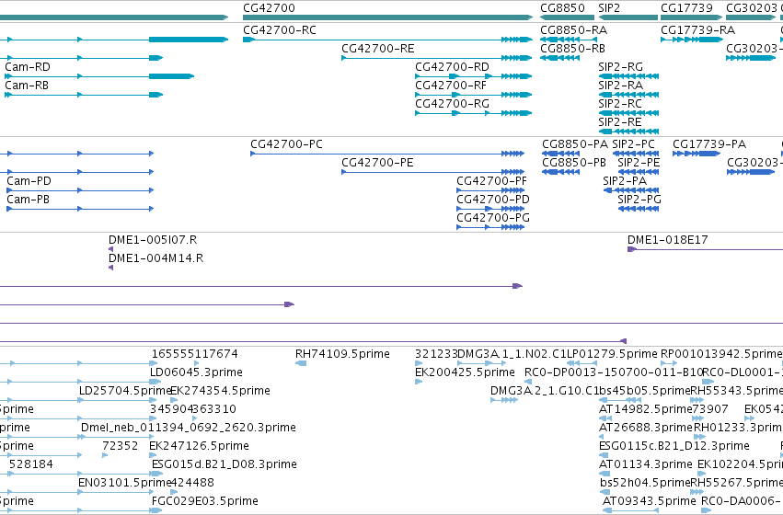
Task: Open the CG17739-RA transcript label
Action: 697,30
